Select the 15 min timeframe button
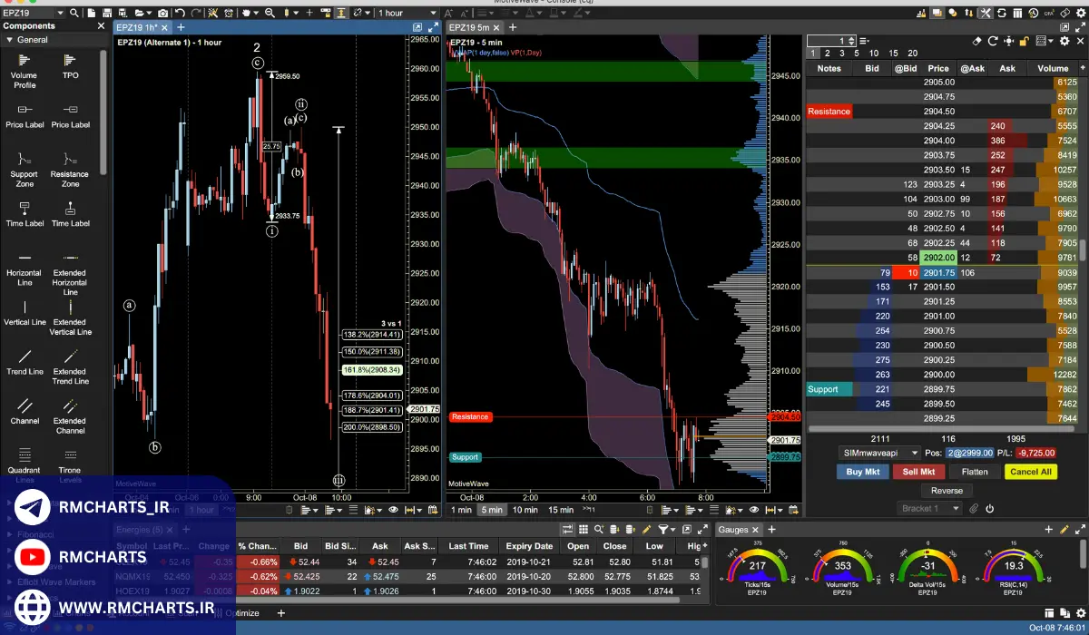The width and height of the screenshot is (1089, 635). 560,510
